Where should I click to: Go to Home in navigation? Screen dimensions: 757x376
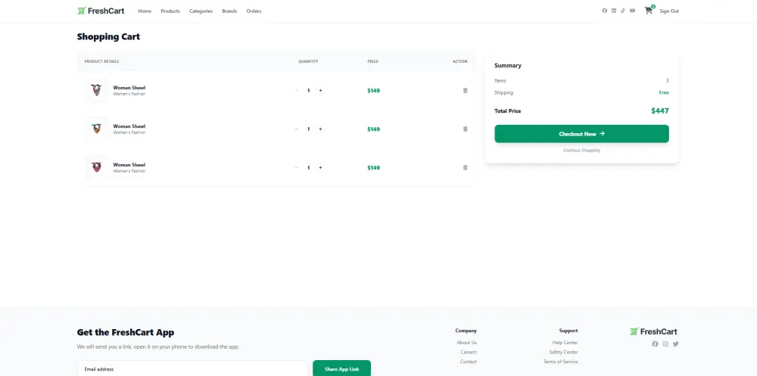pyautogui.click(x=145, y=11)
